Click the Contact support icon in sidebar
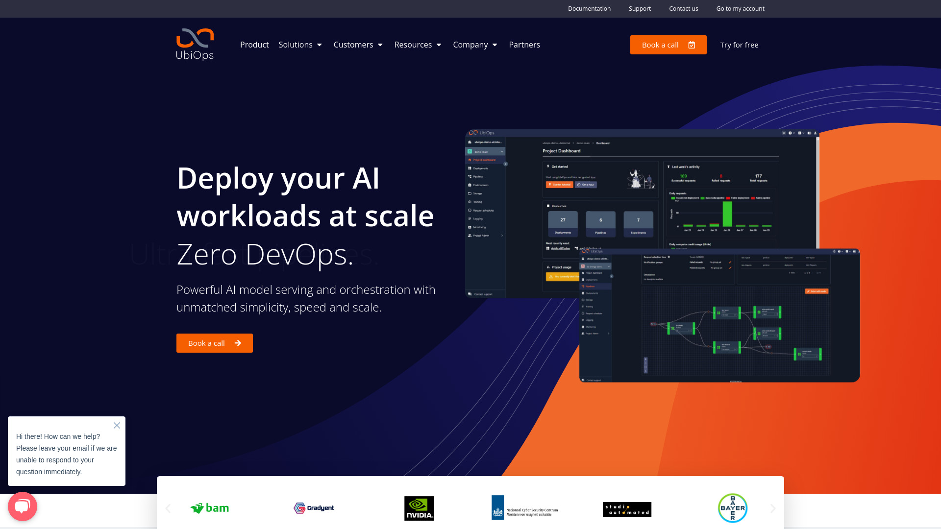The height and width of the screenshot is (529, 941). pyautogui.click(x=470, y=294)
